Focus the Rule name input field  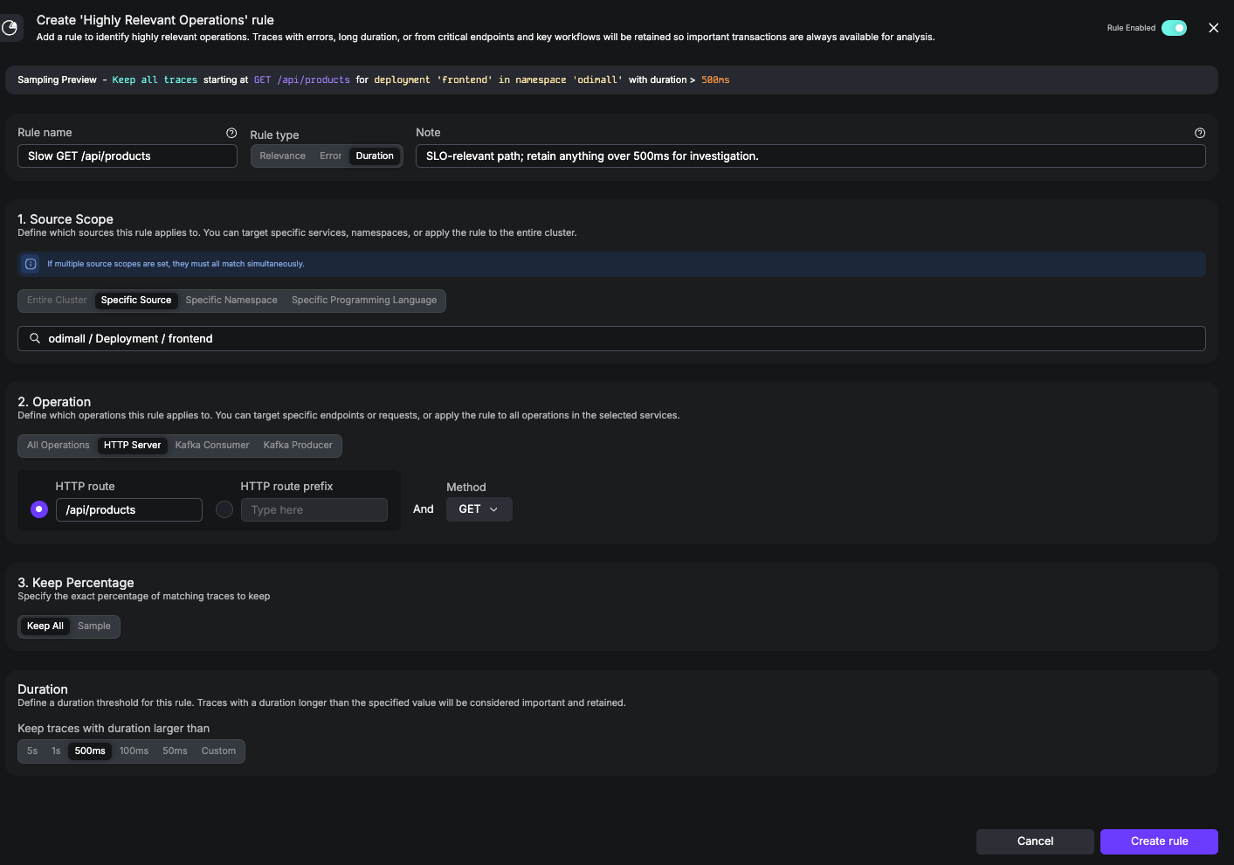pyautogui.click(x=128, y=156)
